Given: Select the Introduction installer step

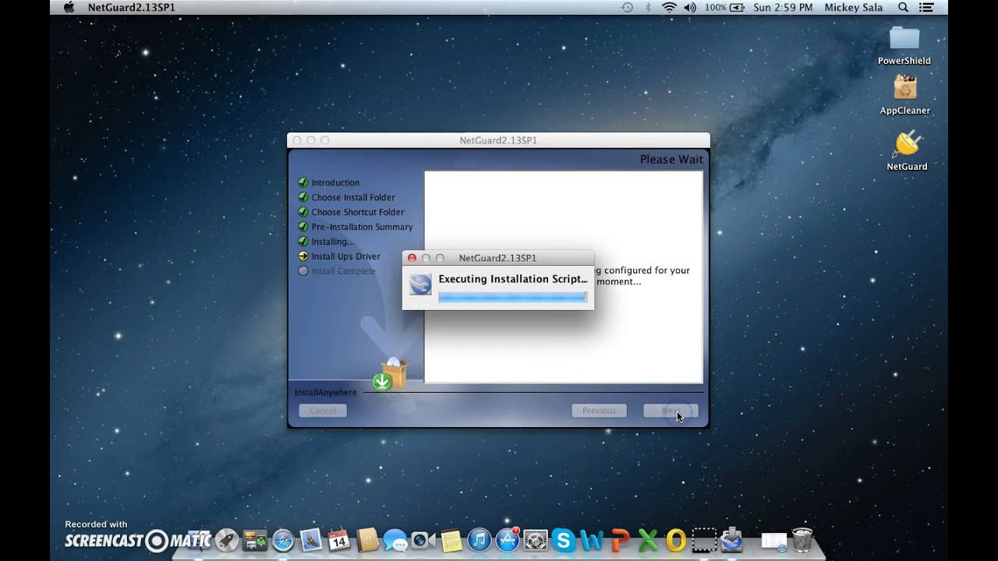Looking at the screenshot, I should tap(335, 182).
